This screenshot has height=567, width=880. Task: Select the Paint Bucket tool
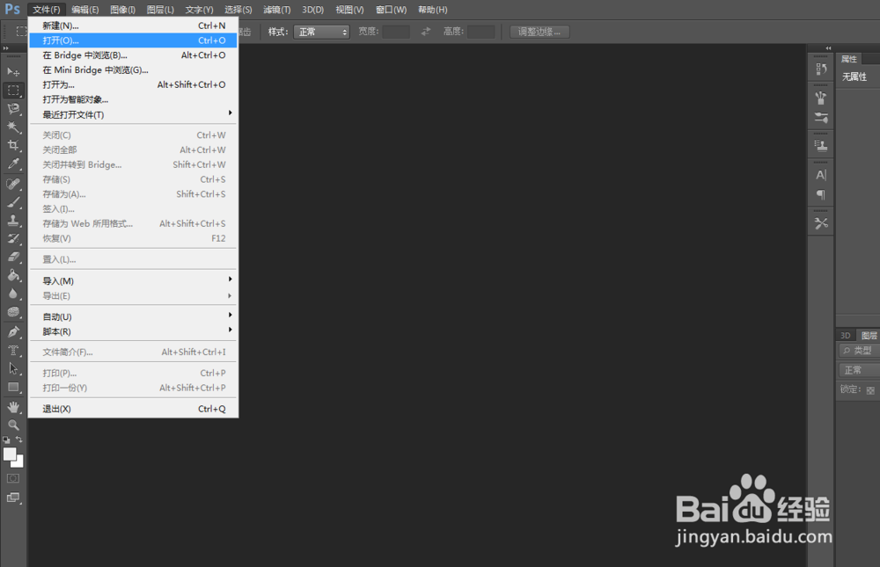click(x=13, y=275)
